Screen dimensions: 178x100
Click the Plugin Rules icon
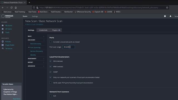[3, 45]
